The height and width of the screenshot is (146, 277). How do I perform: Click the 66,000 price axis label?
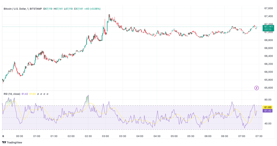tap(269, 72)
